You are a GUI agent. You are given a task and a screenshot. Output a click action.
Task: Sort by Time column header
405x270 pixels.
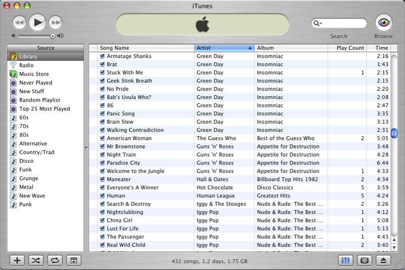click(x=379, y=48)
